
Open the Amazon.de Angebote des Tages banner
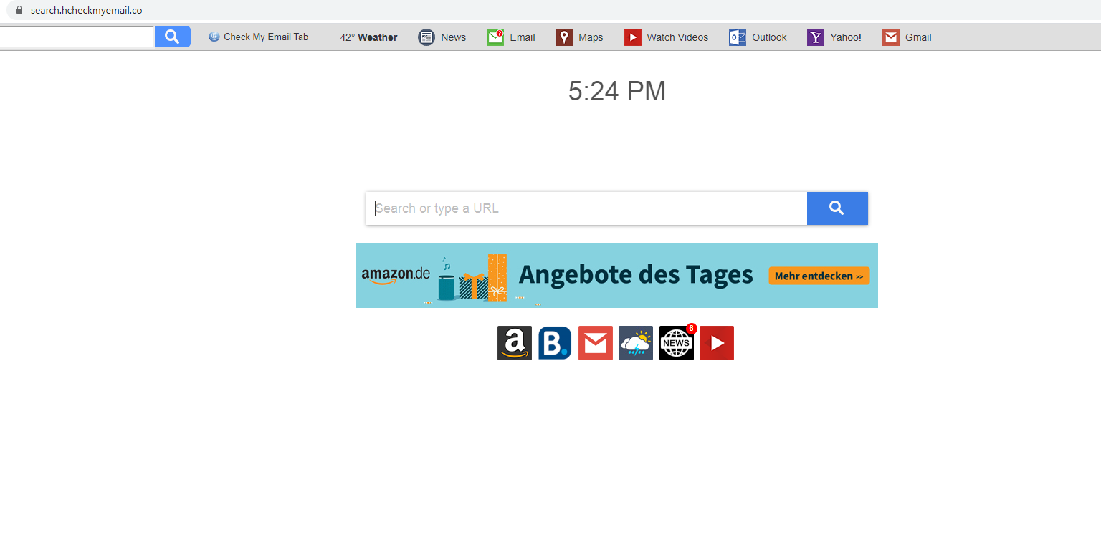click(x=617, y=276)
